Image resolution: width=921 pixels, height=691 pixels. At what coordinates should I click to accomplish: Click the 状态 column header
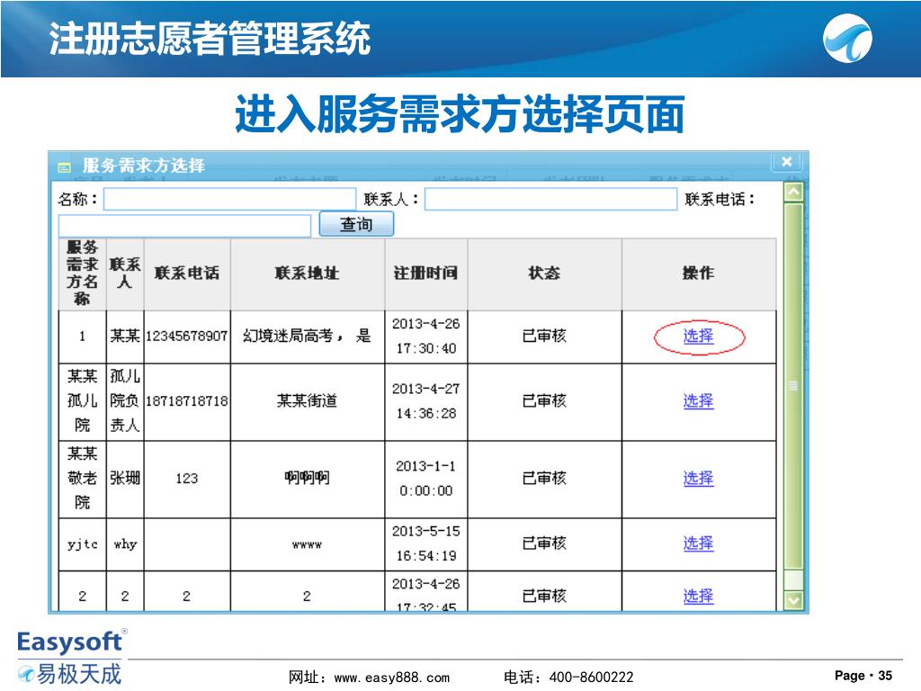[x=544, y=274]
